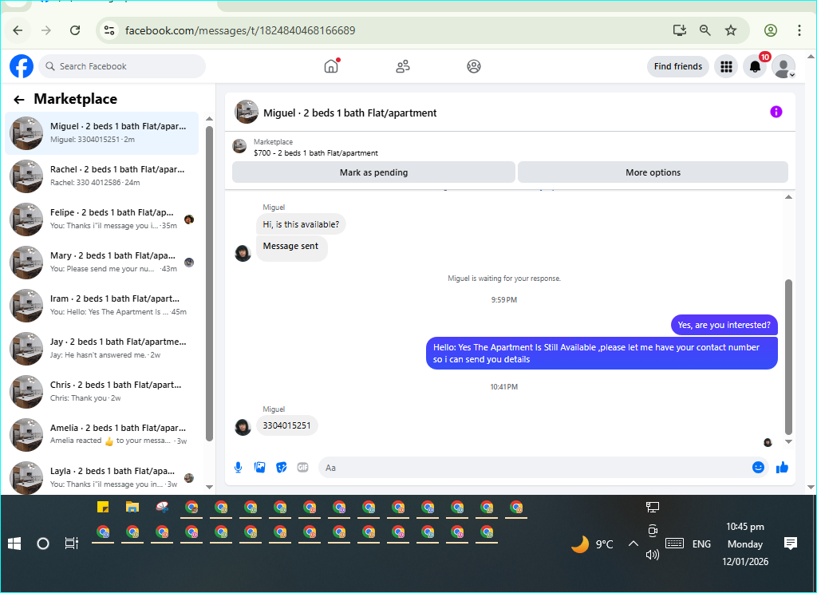The image size is (817, 593).
Task: Click the 'Hi, is this available?' message
Action: coord(301,224)
